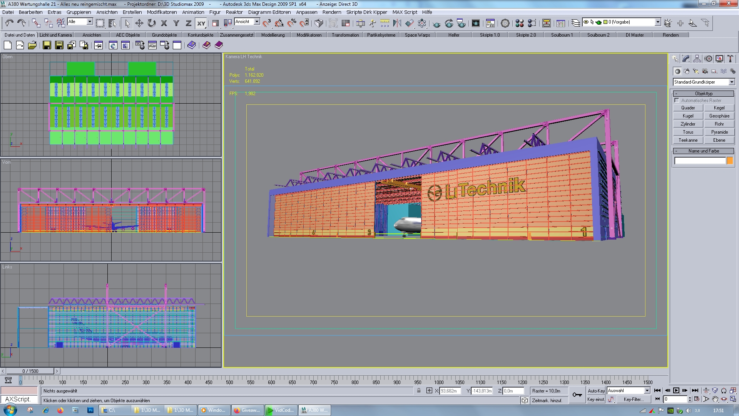Image resolution: width=739 pixels, height=416 pixels.
Task: Open the Rendern menu
Action: 331,12
